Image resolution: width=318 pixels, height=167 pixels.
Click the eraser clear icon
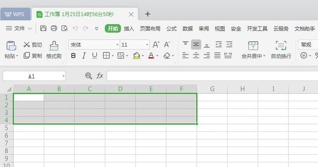pyautogui.click(x=167, y=55)
